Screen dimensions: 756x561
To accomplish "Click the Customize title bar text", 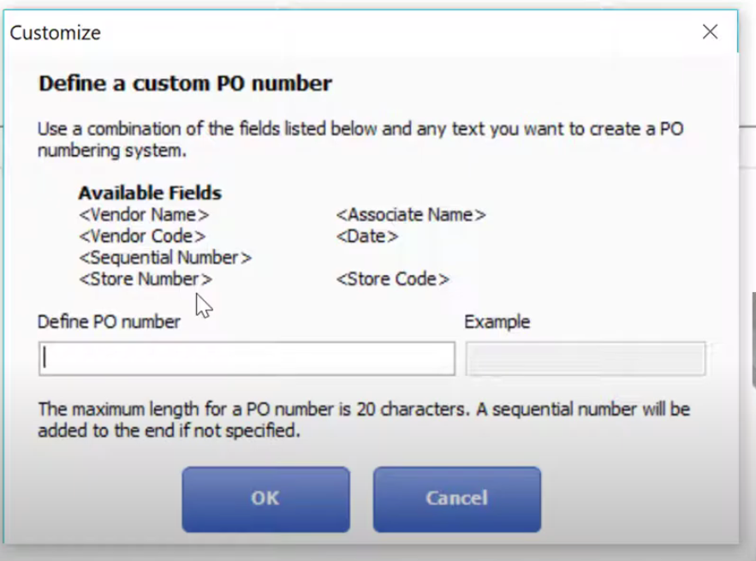I will (56, 33).
